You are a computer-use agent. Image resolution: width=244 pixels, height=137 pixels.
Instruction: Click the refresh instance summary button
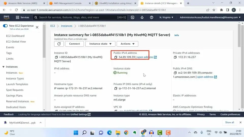click(59, 44)
